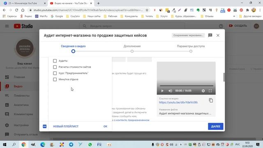Open Windows taskbar search
The image size is (263, 148).
click(14, 144)
